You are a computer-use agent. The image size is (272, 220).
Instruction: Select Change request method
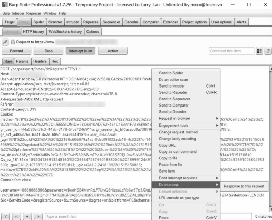coord(186,132)
